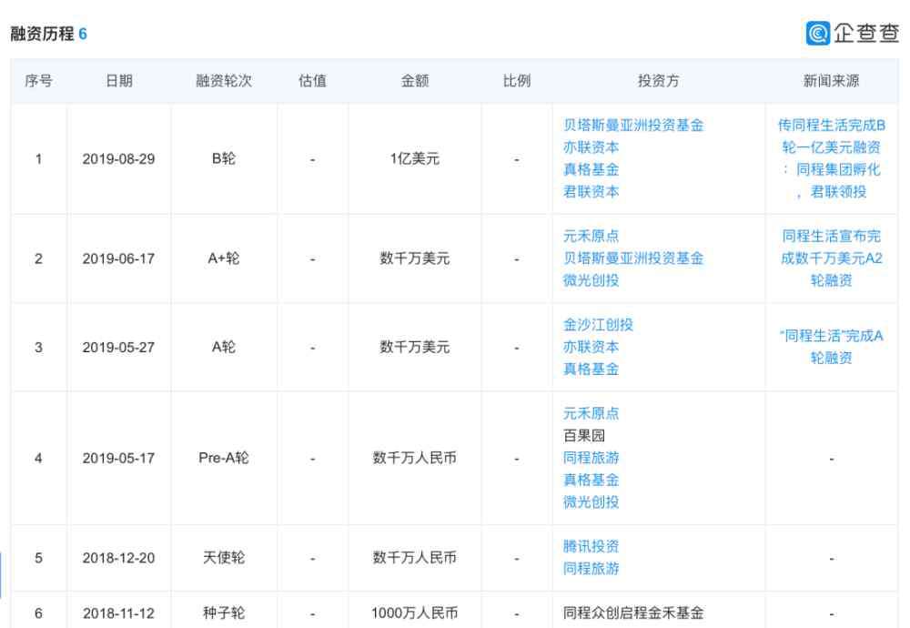Select the A+轮 round cell
This screenshot has width=910, height=628.
tap(224, 258)
